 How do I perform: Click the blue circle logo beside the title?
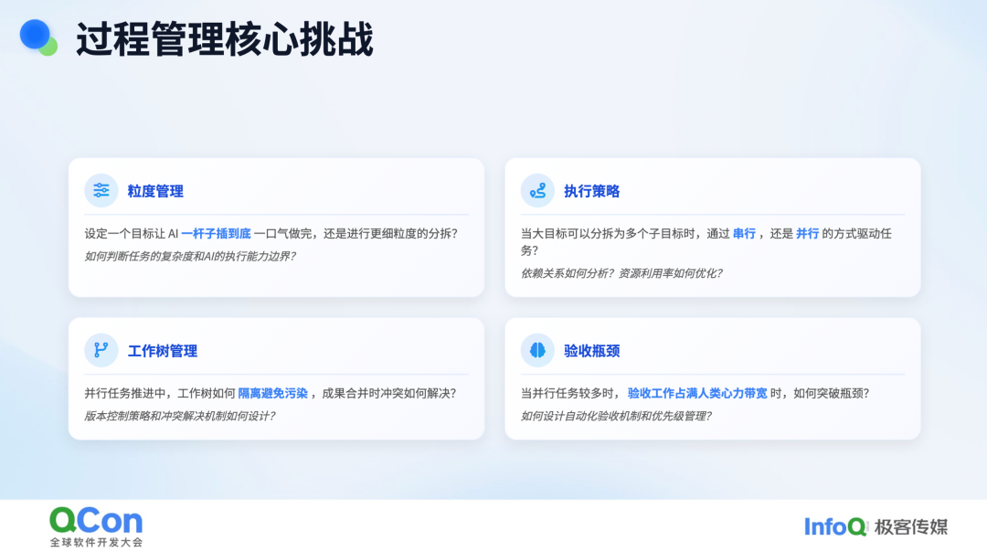coord(37,37)
